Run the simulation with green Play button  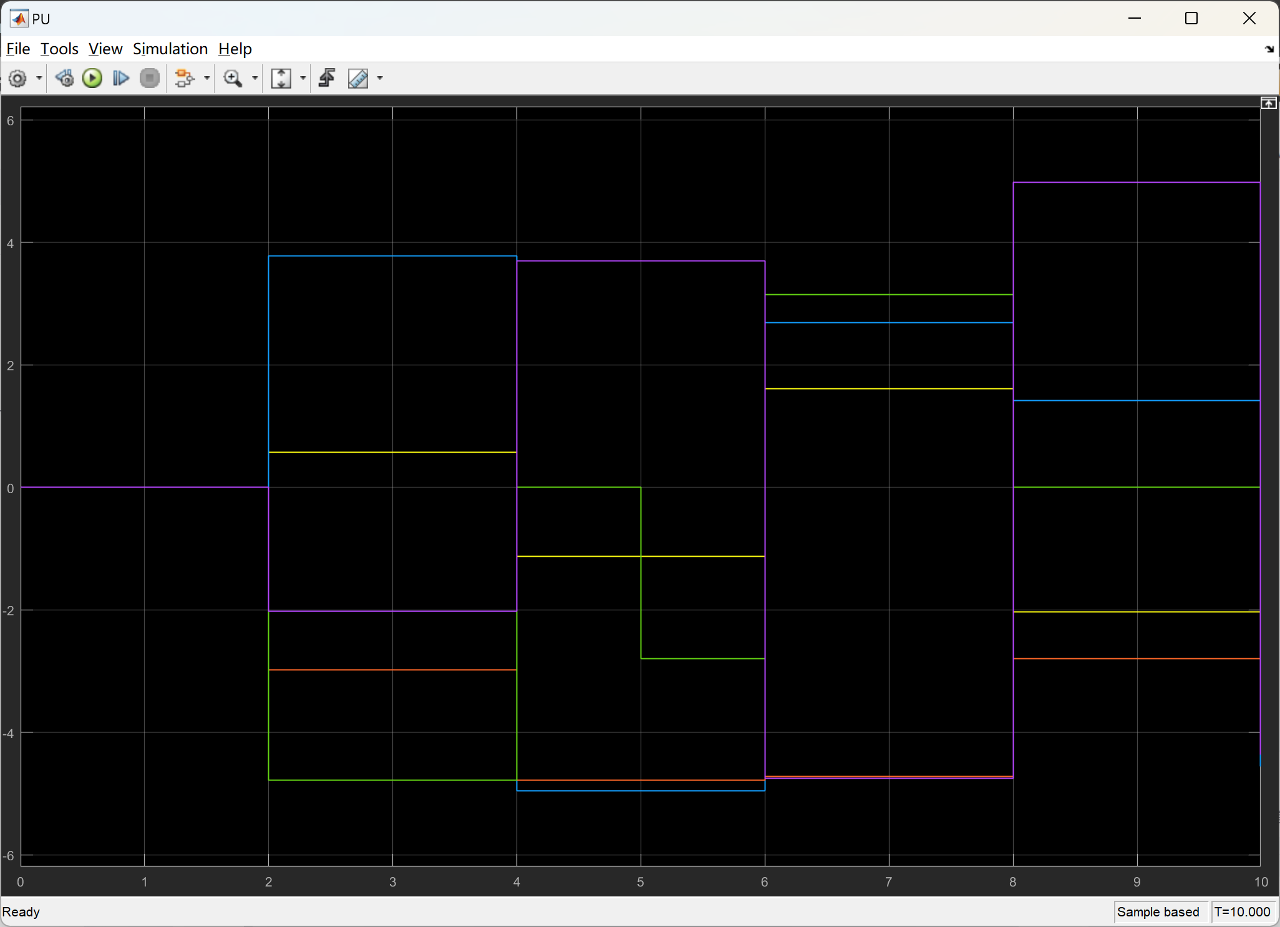tap(92, 79)
